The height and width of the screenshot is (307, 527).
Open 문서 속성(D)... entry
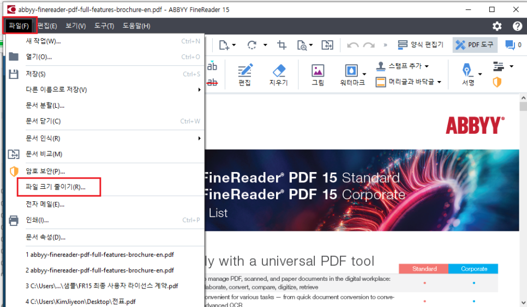(x=105, y=237)
